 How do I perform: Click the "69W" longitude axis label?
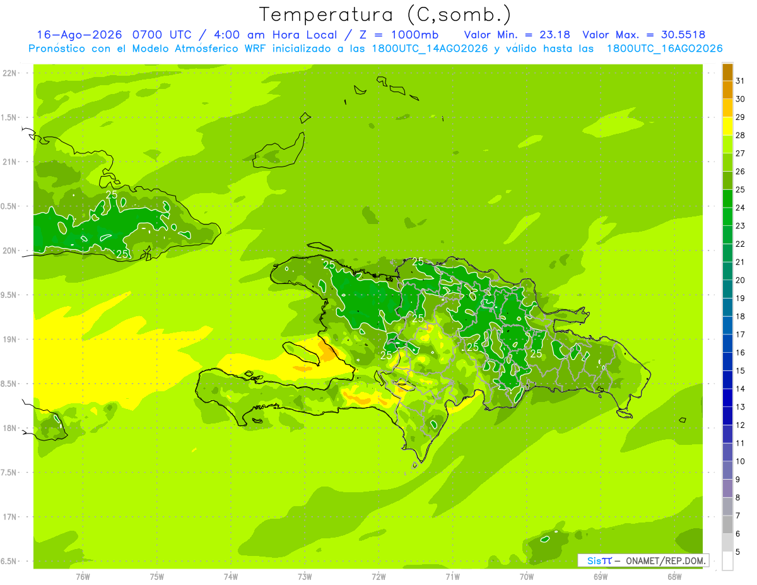[x=601, y=577]
